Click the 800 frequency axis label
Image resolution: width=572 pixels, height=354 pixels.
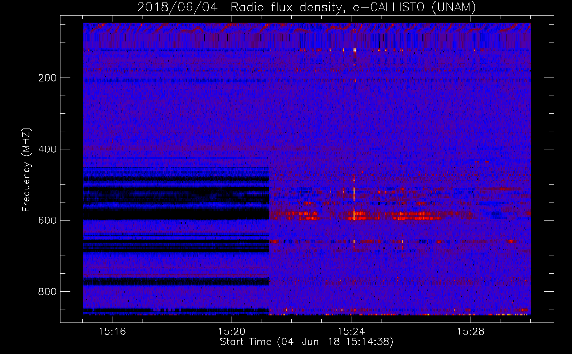coord(47,291)
